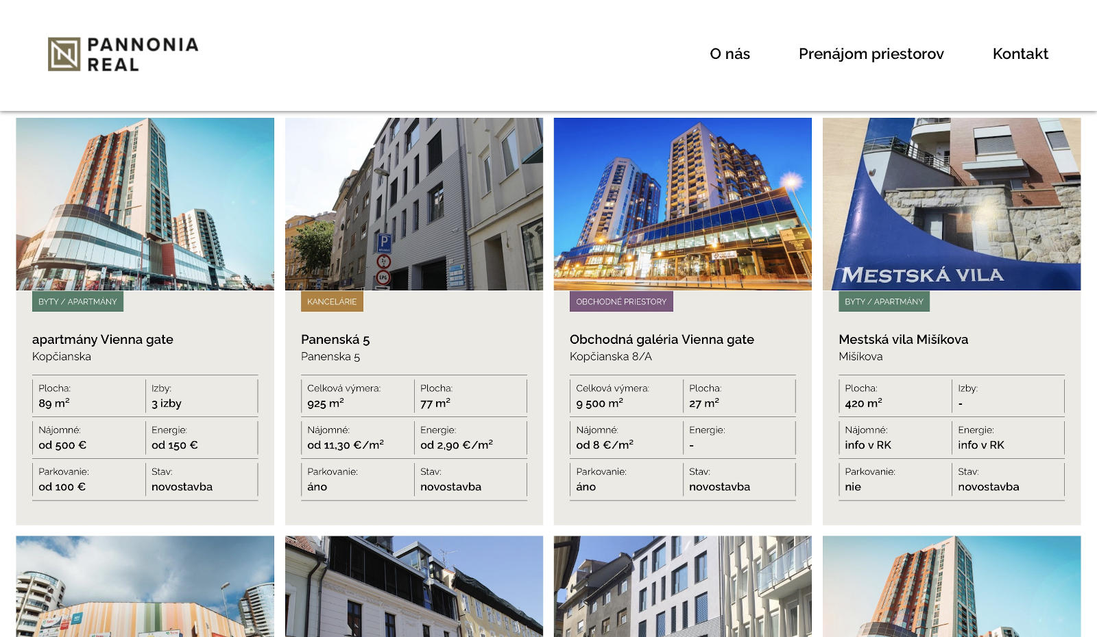Open the O nás menu item

730,53
